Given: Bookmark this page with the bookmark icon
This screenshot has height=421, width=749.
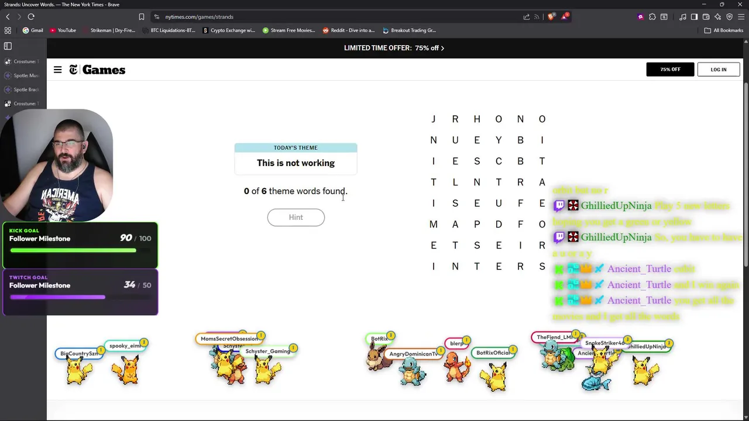Looking at the screenshot, I should pyautogui.click(x=142, y=17).
